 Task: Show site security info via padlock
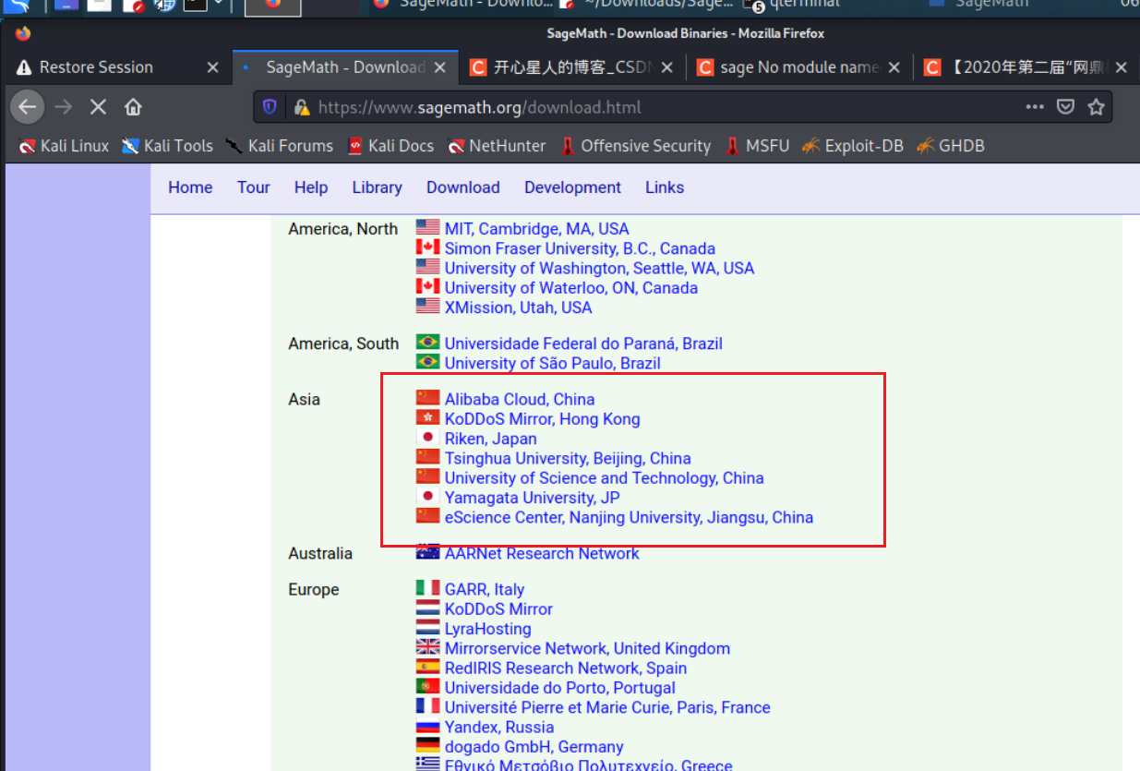301,107
